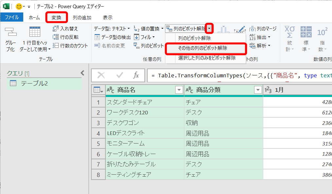
Task: Open the 解析 dropdown
Action: coord(260,46)
